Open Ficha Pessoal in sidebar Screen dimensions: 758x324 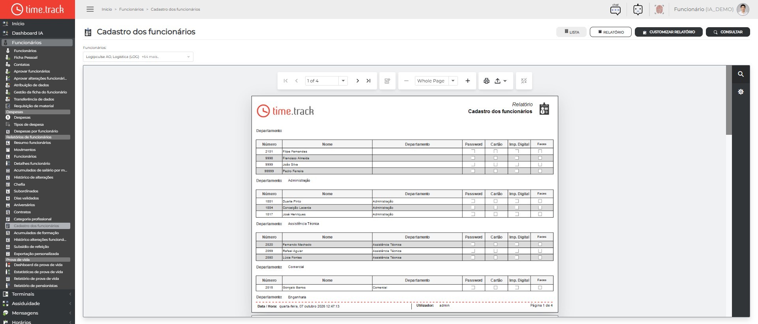26,58
